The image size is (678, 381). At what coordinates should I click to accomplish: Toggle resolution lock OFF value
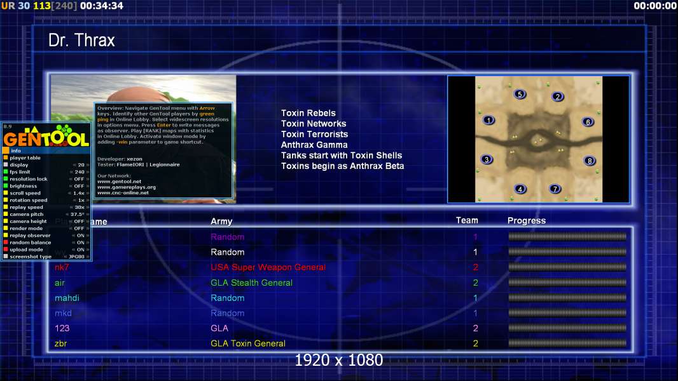[79, 178]
